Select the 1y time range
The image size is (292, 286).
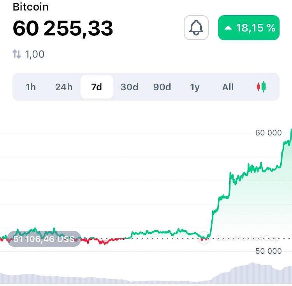pos(195,87)
